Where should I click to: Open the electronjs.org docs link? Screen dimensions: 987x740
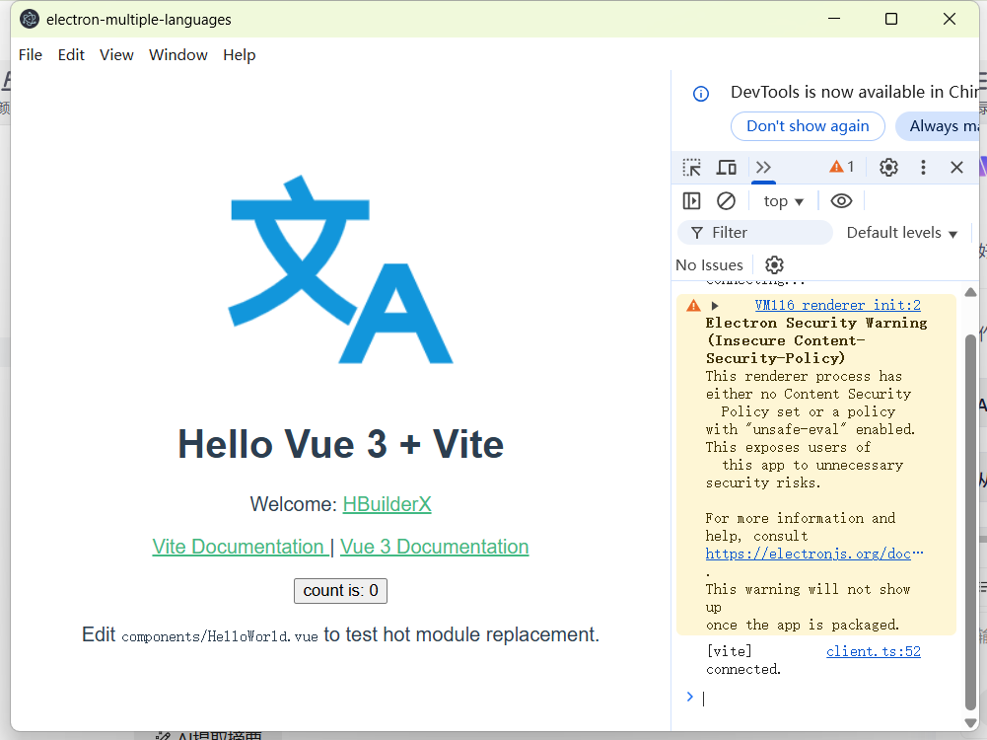tap(813, 554)
